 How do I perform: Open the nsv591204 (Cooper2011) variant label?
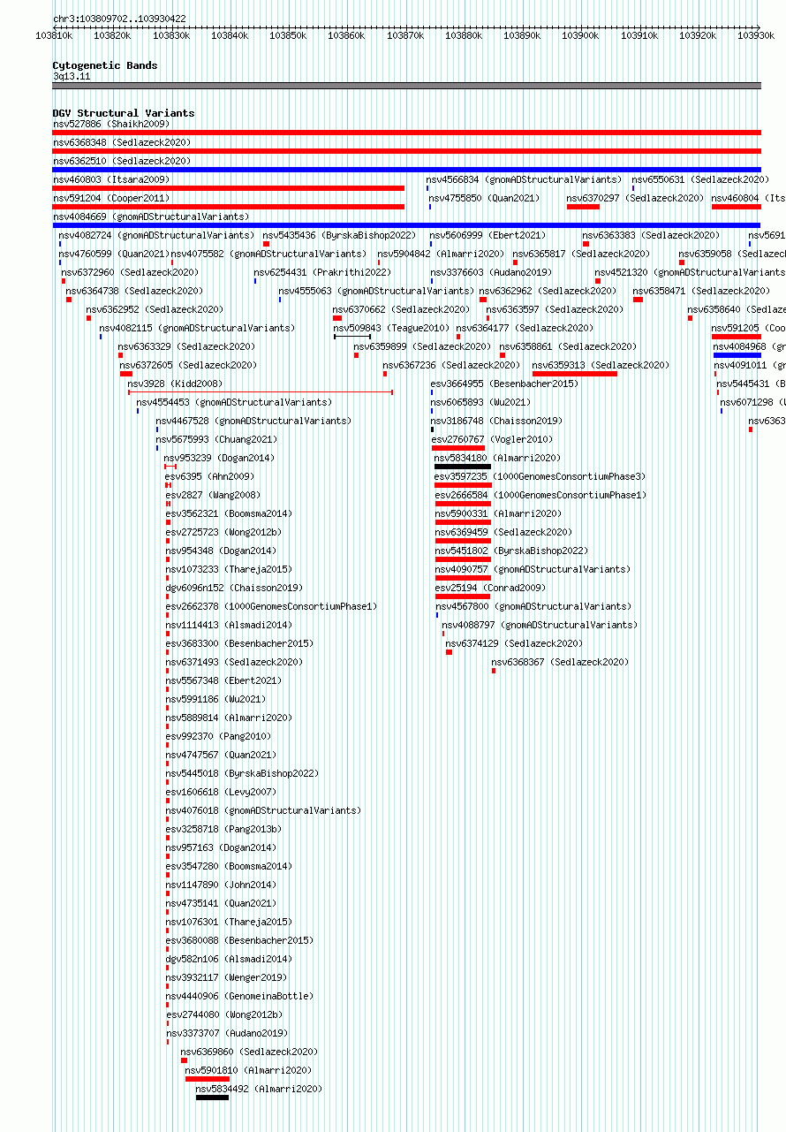coord(111,198)
